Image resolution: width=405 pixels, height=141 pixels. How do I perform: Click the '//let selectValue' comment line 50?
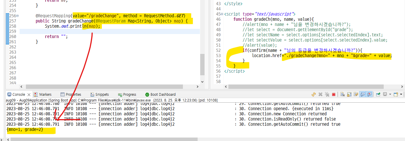point(315,40)
